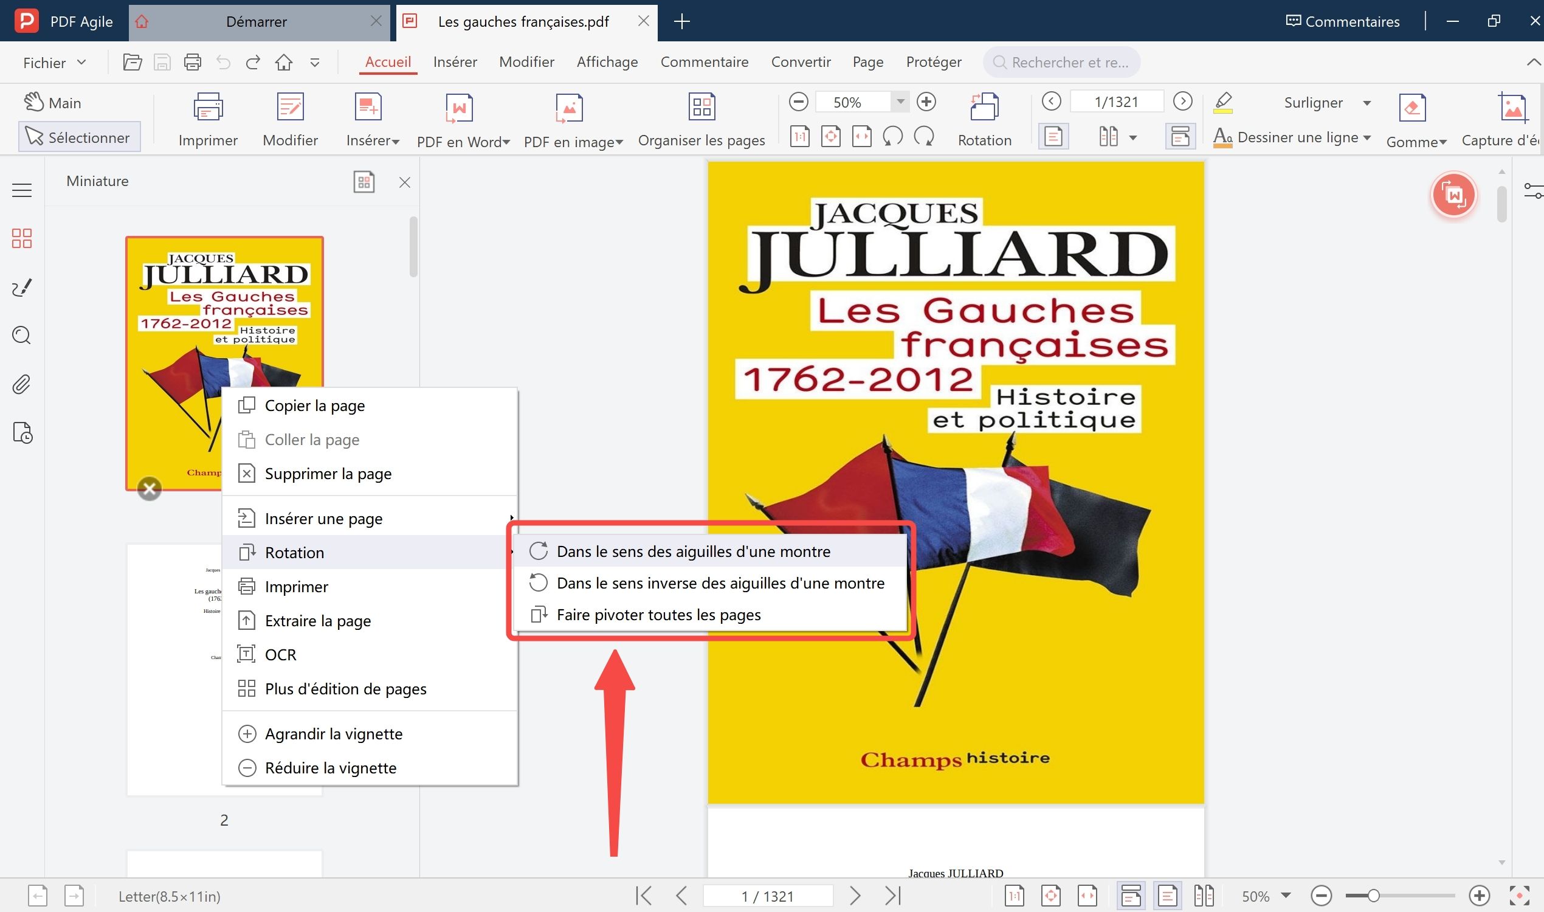This screenshot has width=1544, height=912.
Task: Open the thumbnails panel from sidebar
Action: [x=21, y=238]
